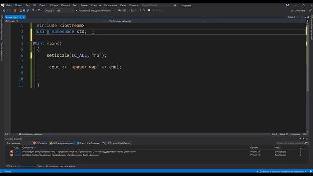Open the Средства menu
This screenshot has width=313, height=176.
click(96, 5)
